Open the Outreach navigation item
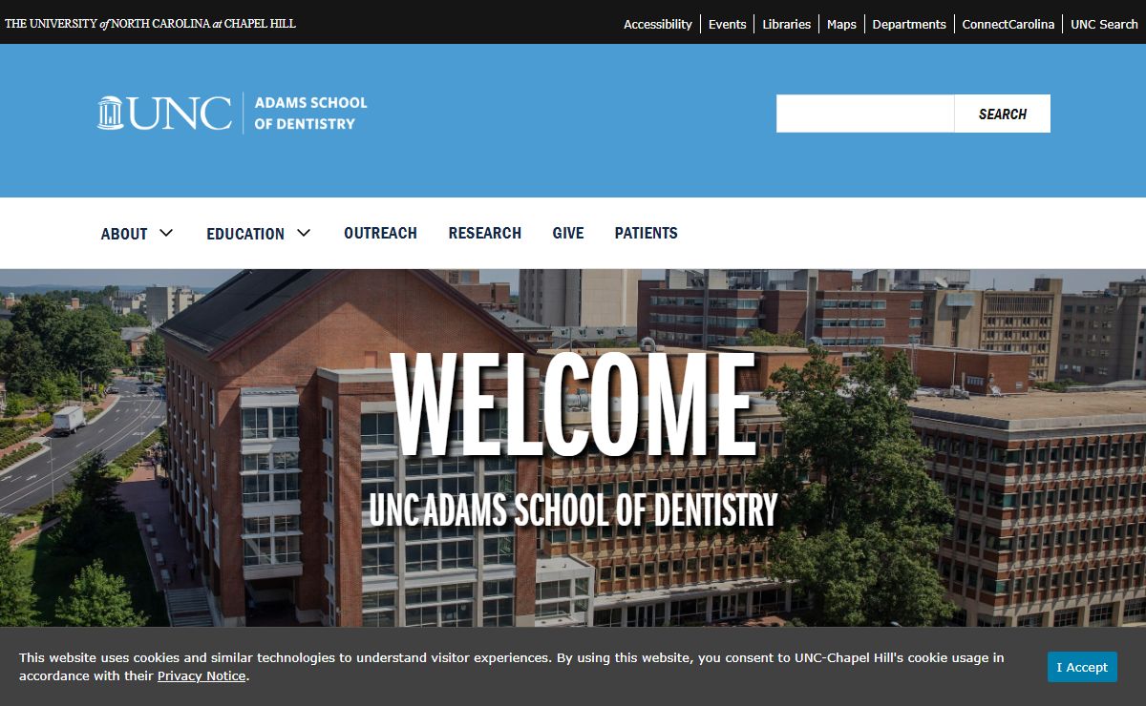This screenshot has width=1146, height=706. coord(380,233)
